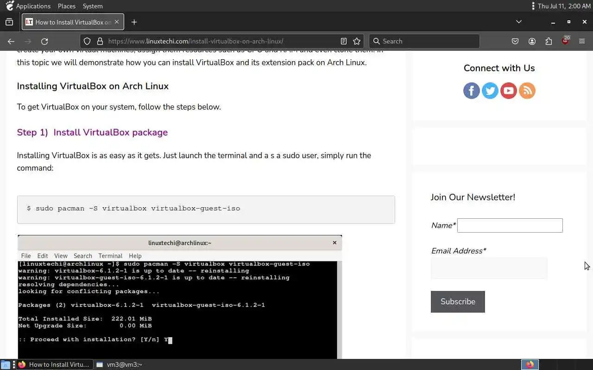Viewport: 593px width, 370px height.
Task: Expand the list all tabs chevron
Action: 519,22
